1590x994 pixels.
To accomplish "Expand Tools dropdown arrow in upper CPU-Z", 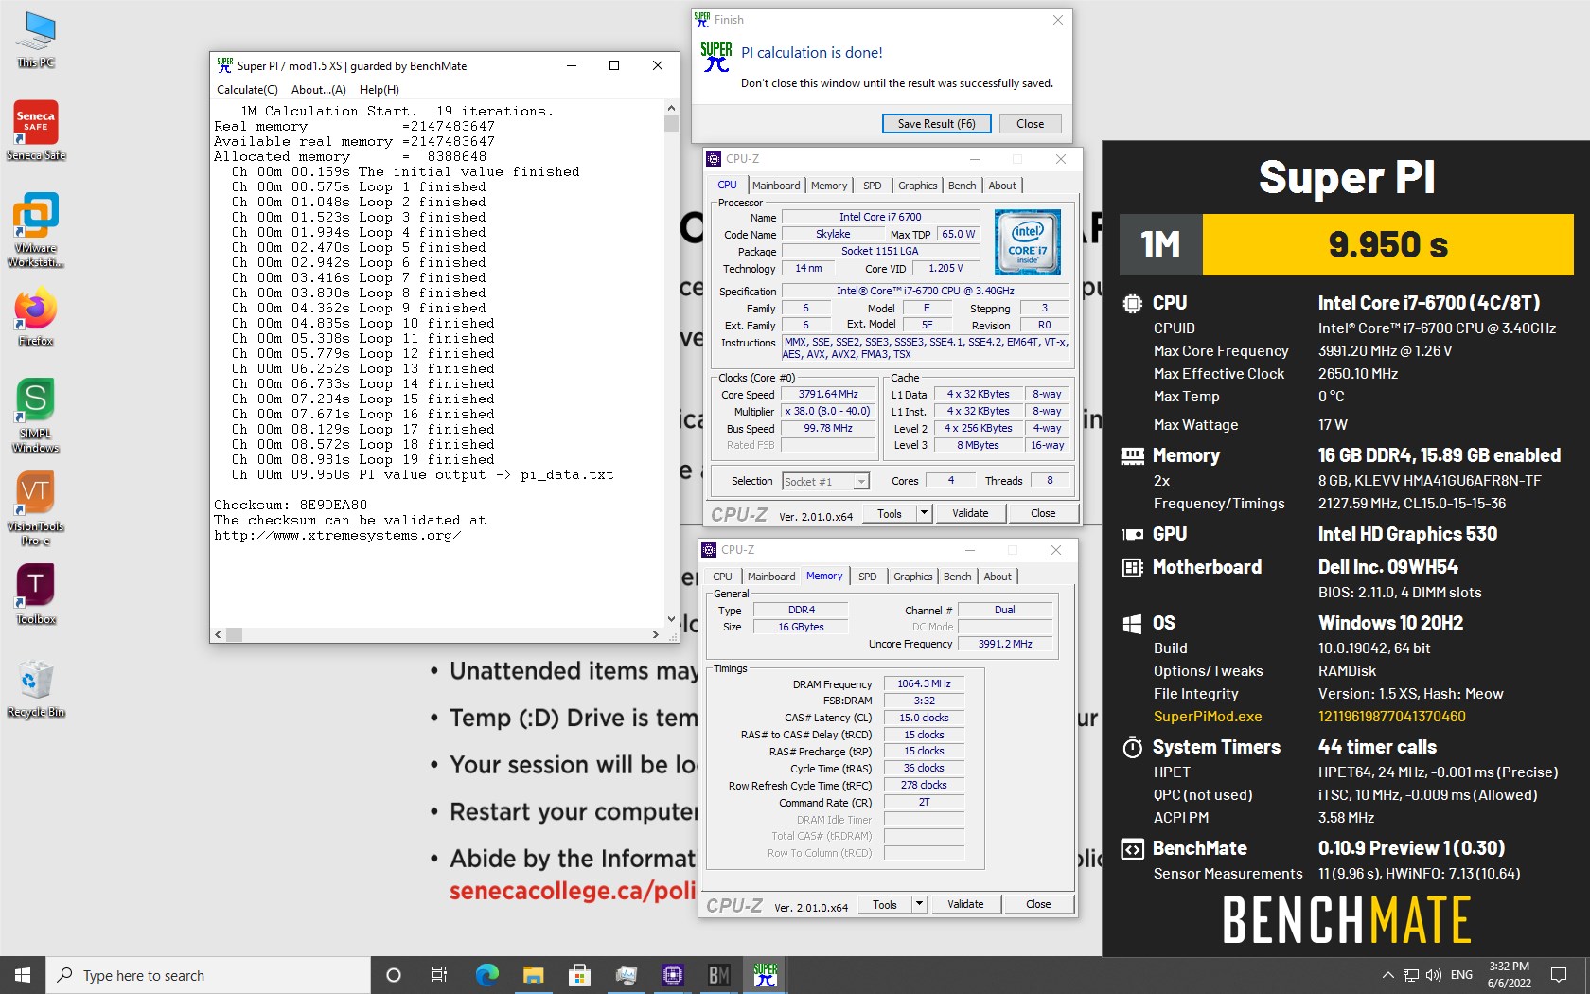I will tap(925, 513).
